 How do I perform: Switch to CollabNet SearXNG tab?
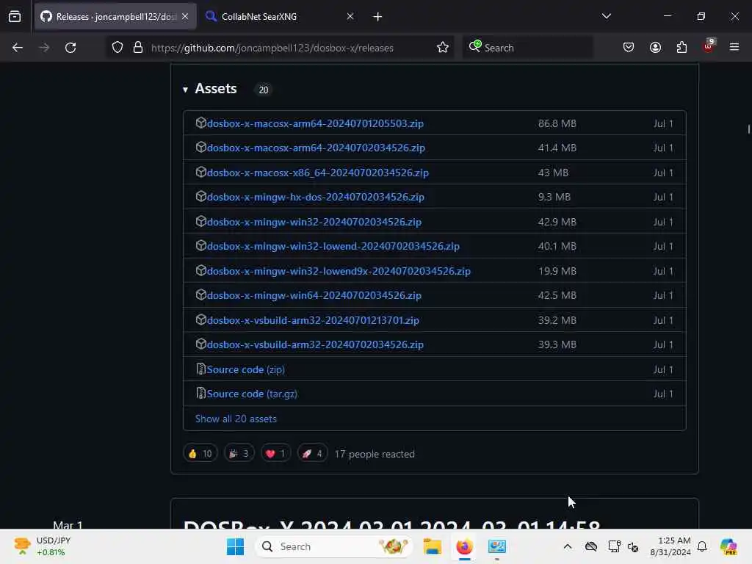[279, 17]
